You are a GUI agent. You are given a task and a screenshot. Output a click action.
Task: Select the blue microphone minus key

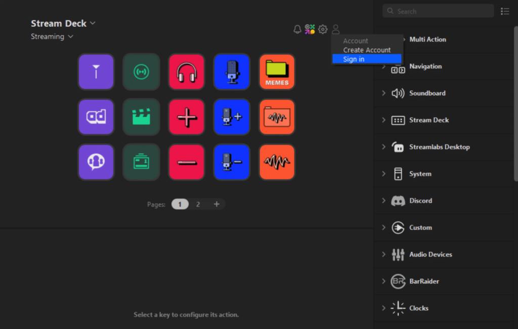(x=232, y=162)
